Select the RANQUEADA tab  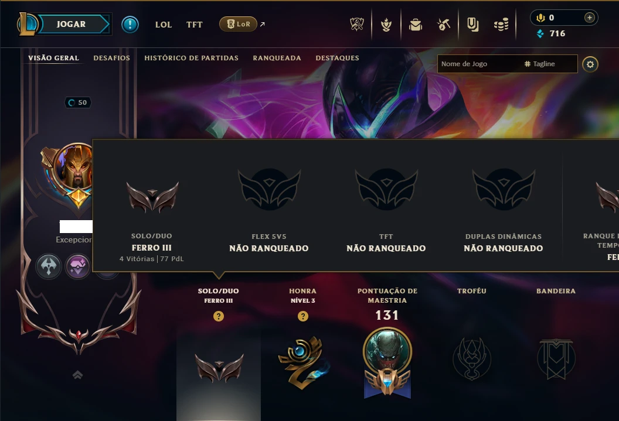277,58
